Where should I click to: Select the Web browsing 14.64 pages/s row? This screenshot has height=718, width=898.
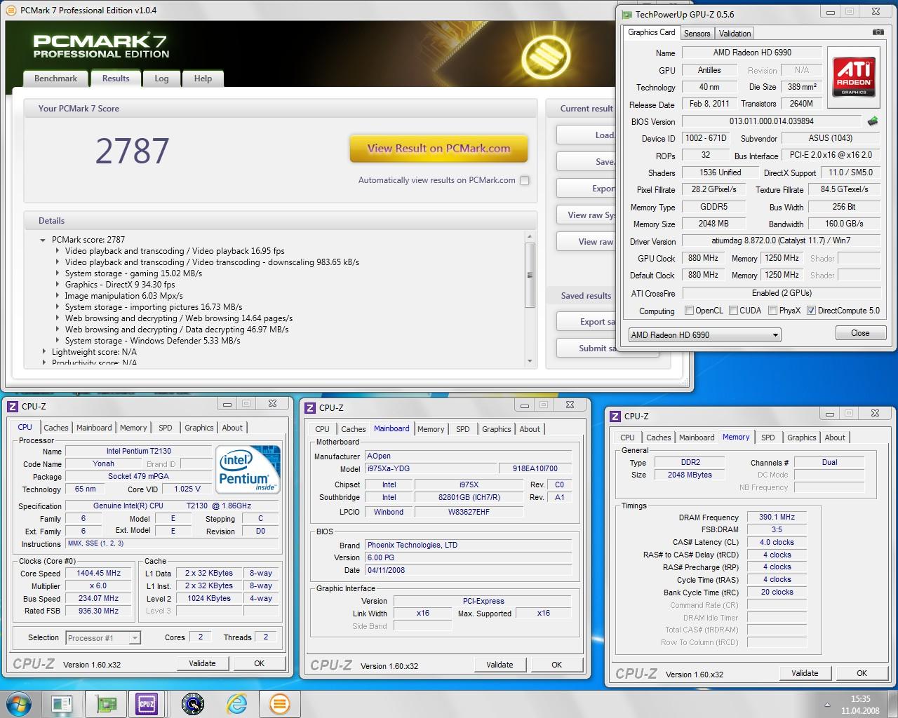click(x=179, y=318)
